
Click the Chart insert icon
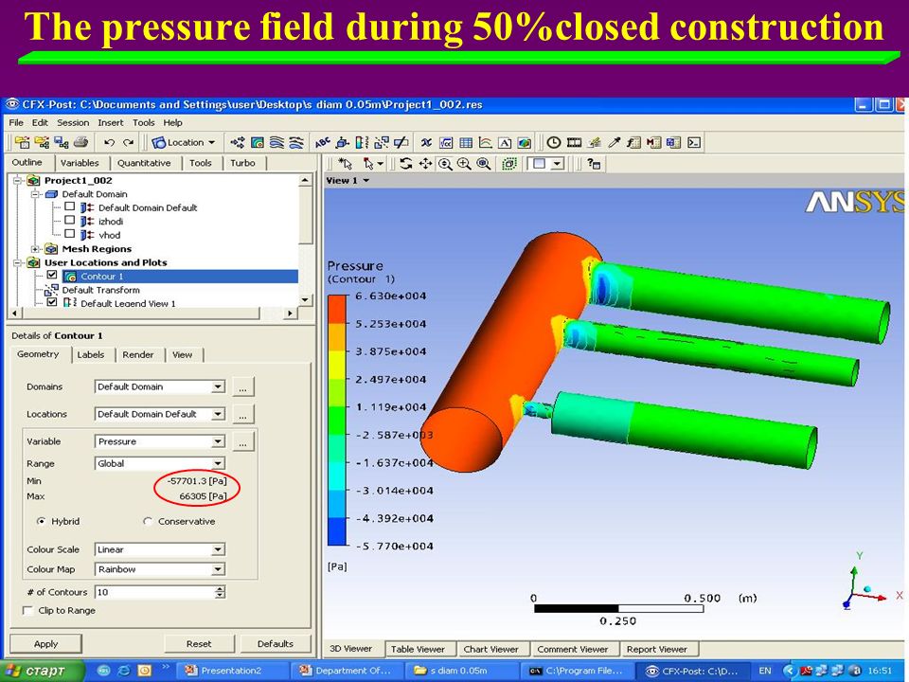coord(485,142)
